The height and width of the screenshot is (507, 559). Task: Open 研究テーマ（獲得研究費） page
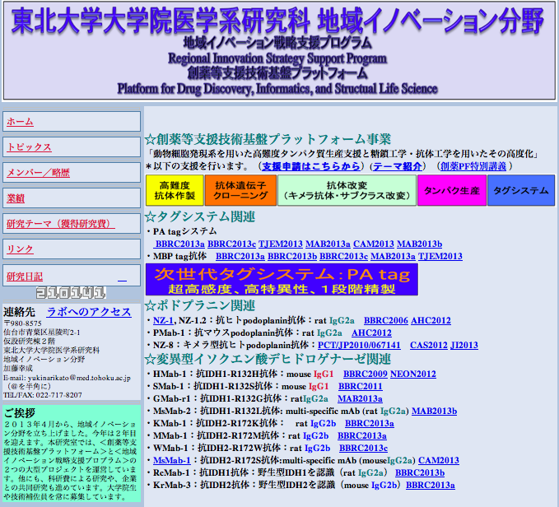coord(61,224)
